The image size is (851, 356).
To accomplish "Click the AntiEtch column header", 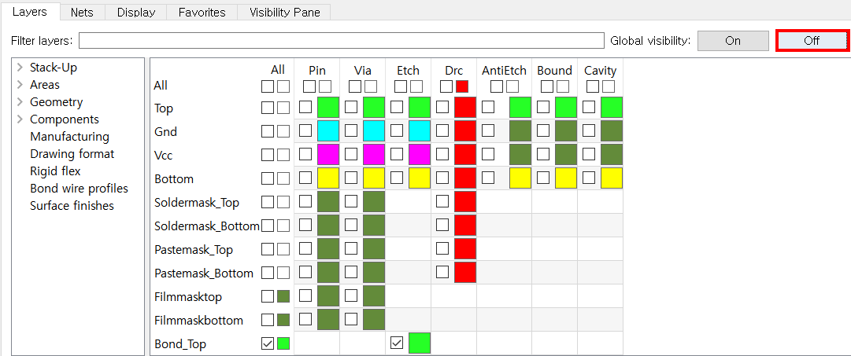I will 504,71.
